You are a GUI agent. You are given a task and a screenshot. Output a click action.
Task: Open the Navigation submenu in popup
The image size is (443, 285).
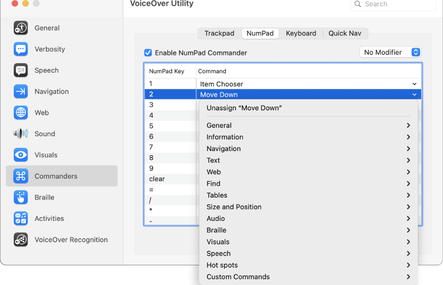308,149
